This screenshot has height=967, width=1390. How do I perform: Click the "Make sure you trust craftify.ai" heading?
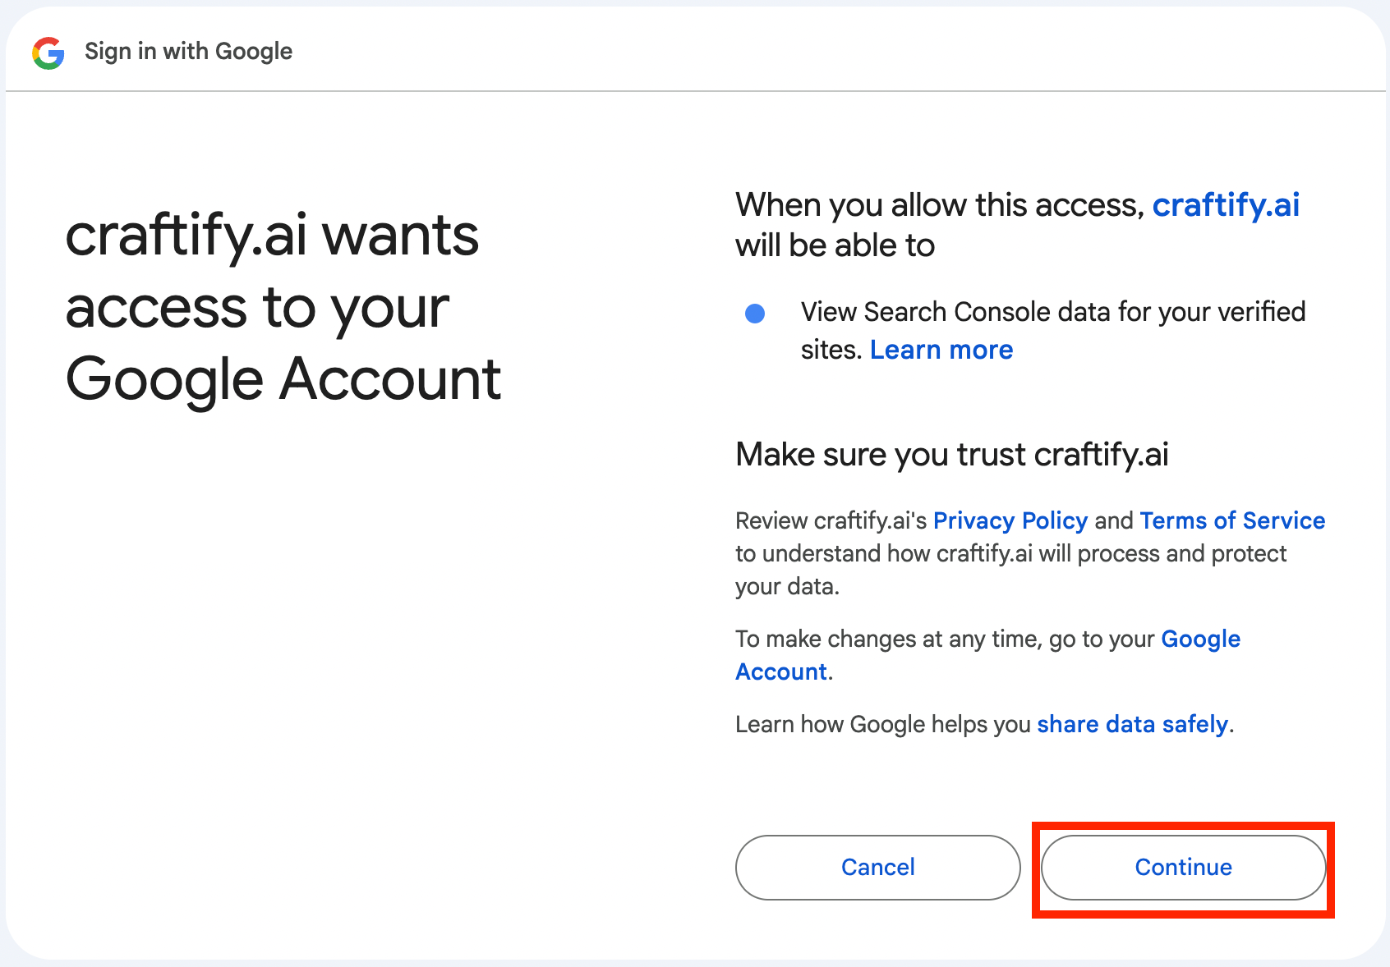pos(952,455)
